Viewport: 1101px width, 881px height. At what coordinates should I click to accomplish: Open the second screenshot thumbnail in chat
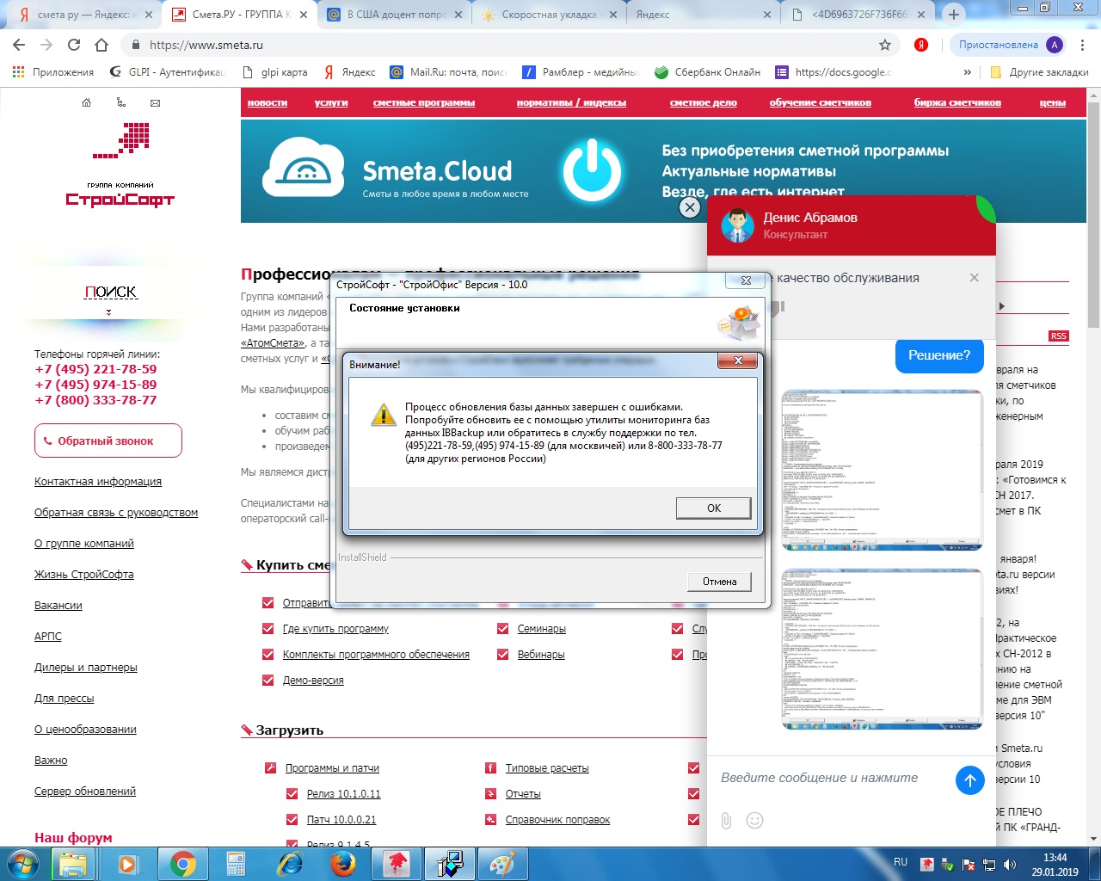[883, 650]
